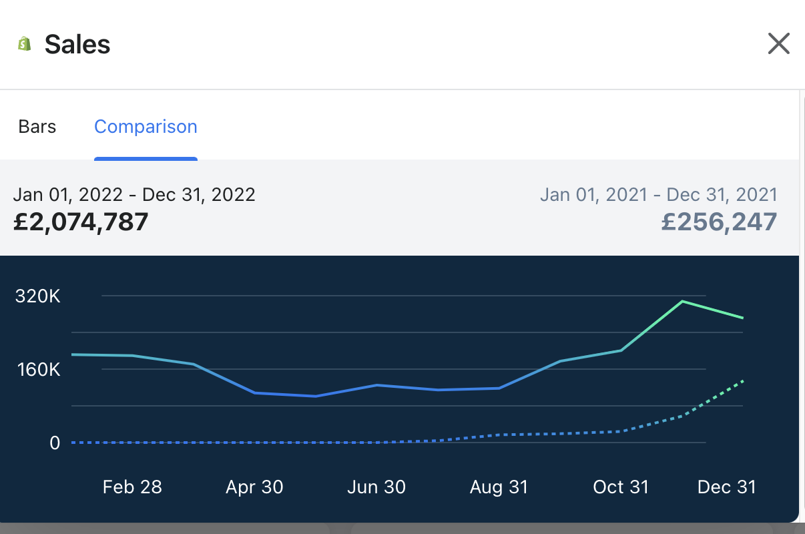
Task: Click the Oct 31 x-axis label
Action: coord(621,487)
